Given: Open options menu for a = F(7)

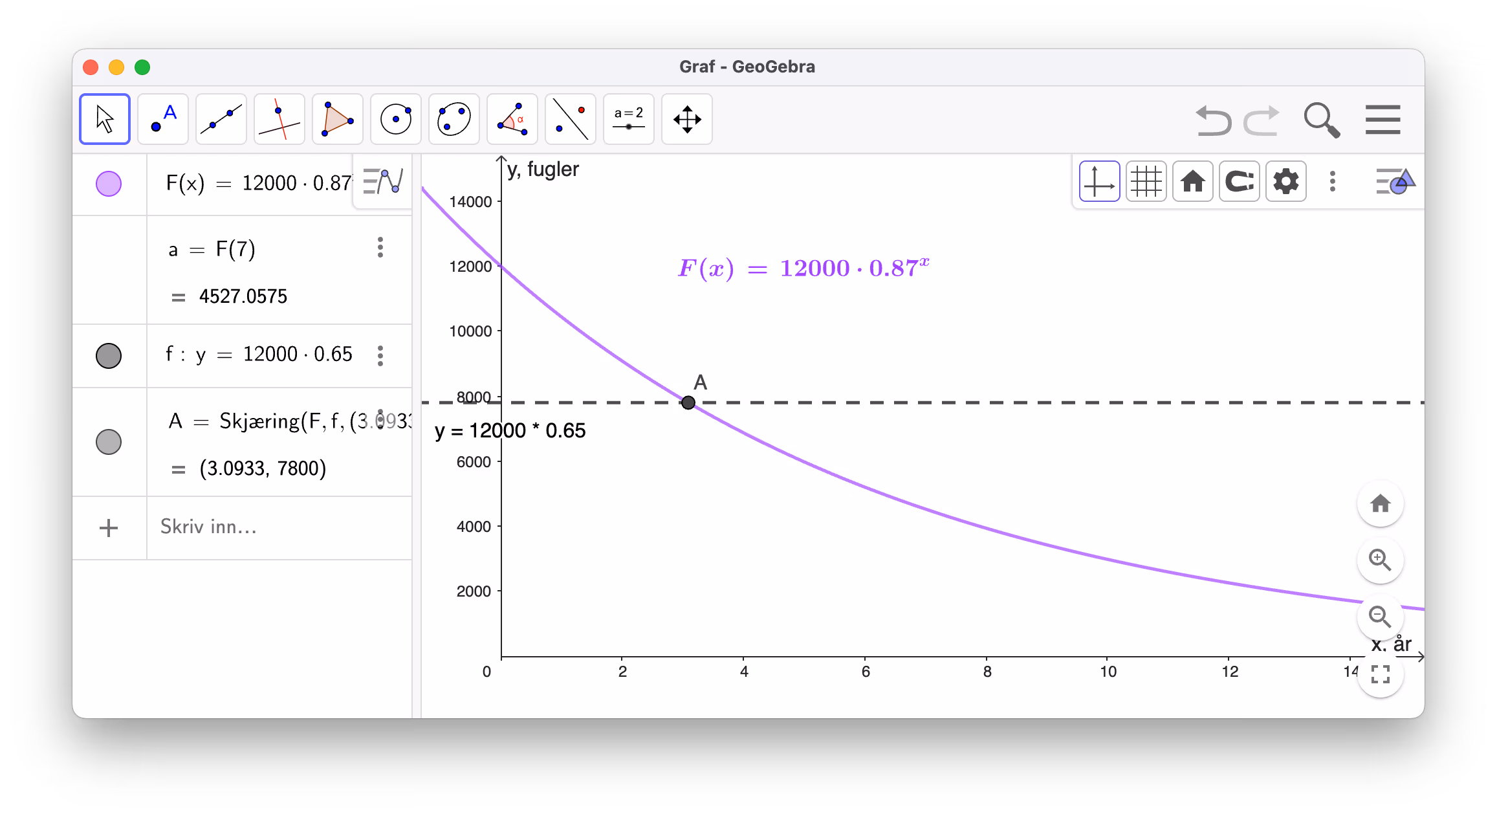Looking at the screenshot, I should tap(380, 247).
